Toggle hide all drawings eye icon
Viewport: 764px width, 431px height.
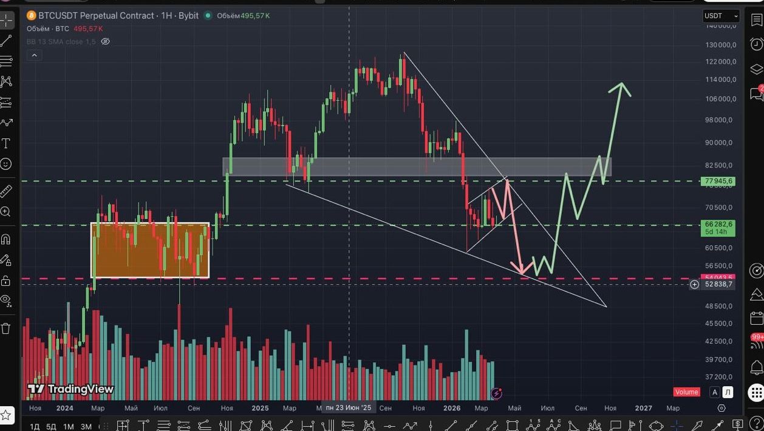(6, 300)
